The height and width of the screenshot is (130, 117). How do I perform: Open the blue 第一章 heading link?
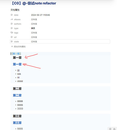click(17, 64)
